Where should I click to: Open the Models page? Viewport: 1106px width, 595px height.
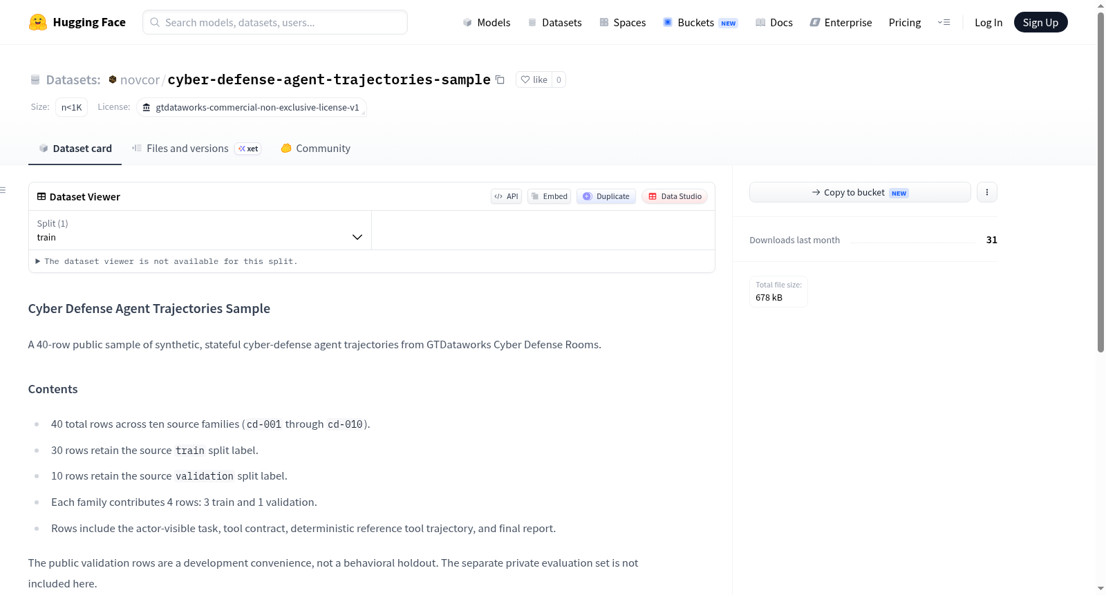point(487,22)
